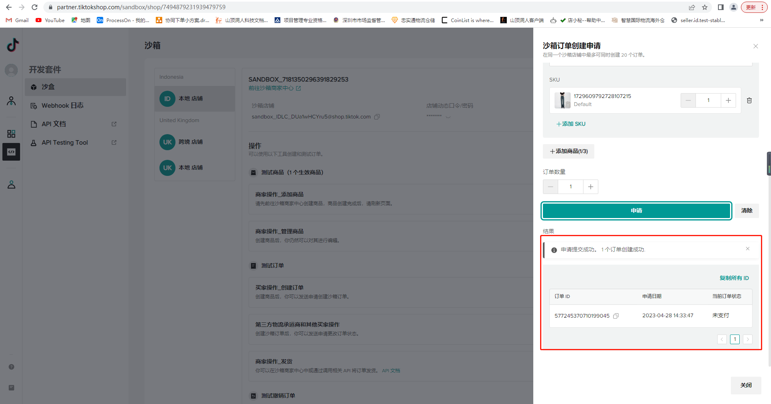Click the 订单数量 input field
This screenshot has height=404, width=771.
click(570, 187)
